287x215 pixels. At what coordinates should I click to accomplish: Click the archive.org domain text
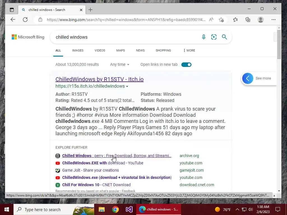point(189,156)
